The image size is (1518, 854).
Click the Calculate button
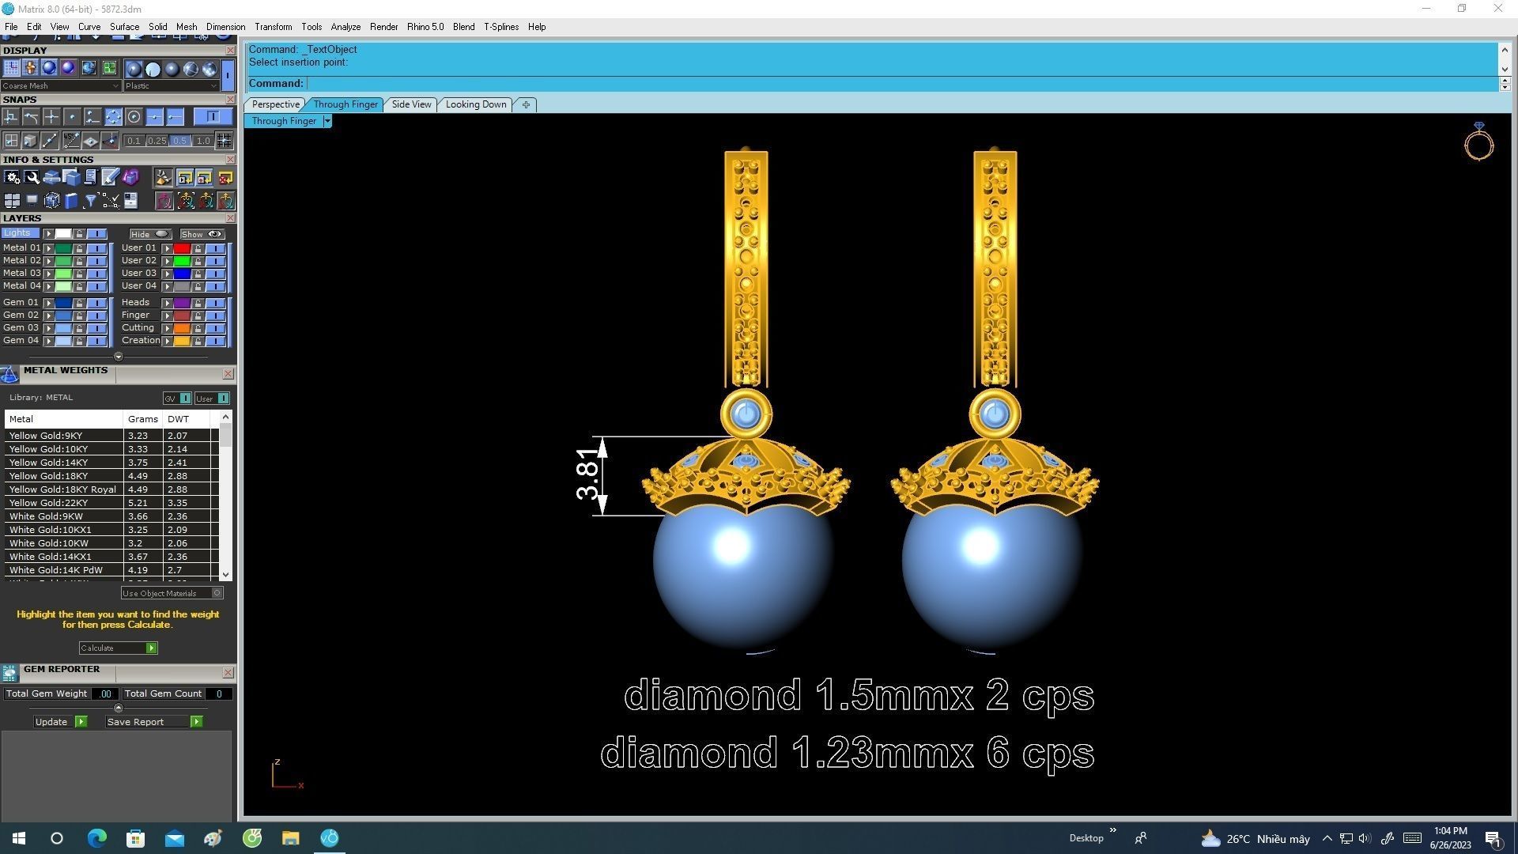pos(119,648)
